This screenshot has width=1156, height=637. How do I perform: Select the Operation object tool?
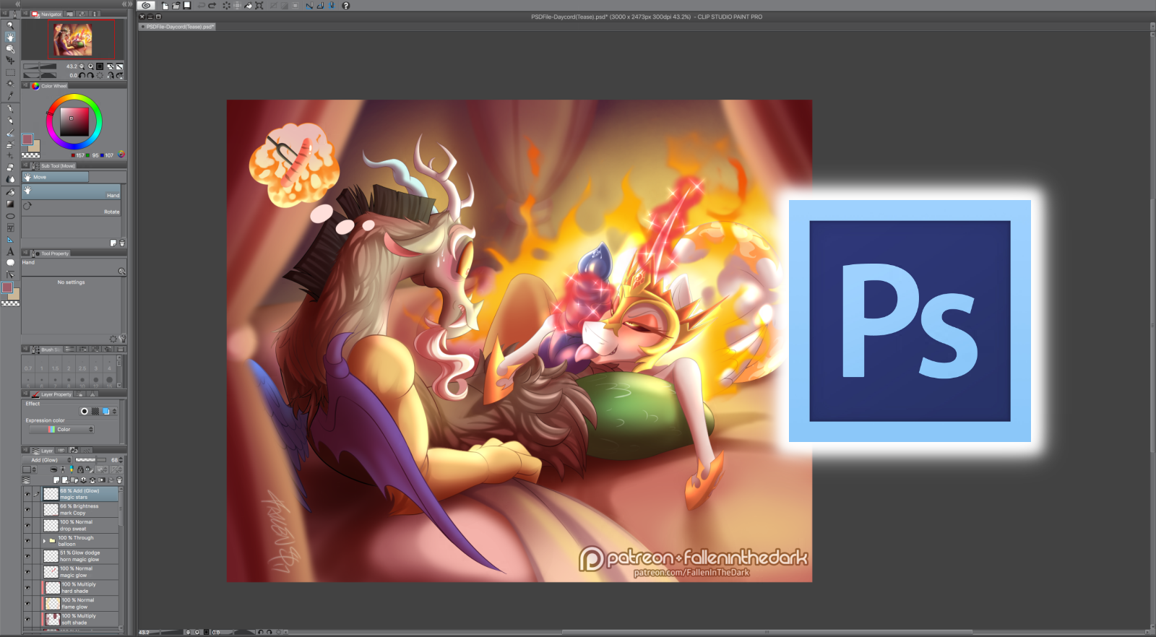pos(10,49)
